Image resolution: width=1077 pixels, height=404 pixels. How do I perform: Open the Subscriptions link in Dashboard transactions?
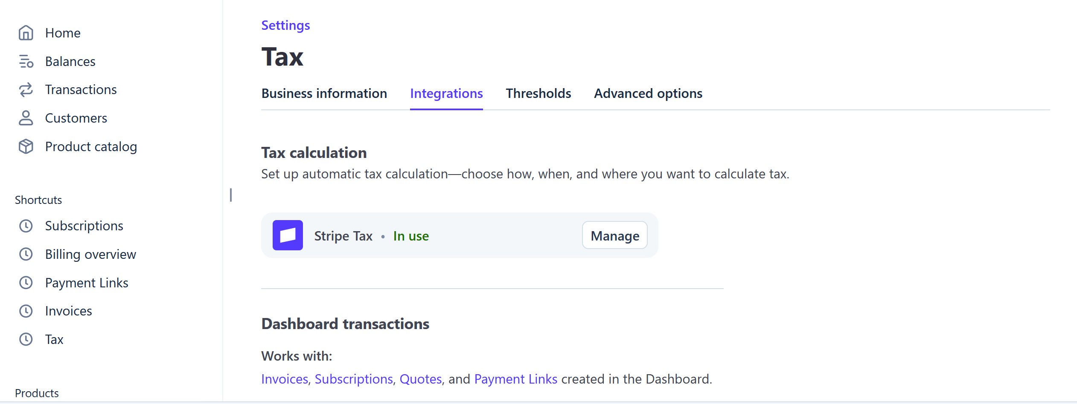[x=353, y=378]
